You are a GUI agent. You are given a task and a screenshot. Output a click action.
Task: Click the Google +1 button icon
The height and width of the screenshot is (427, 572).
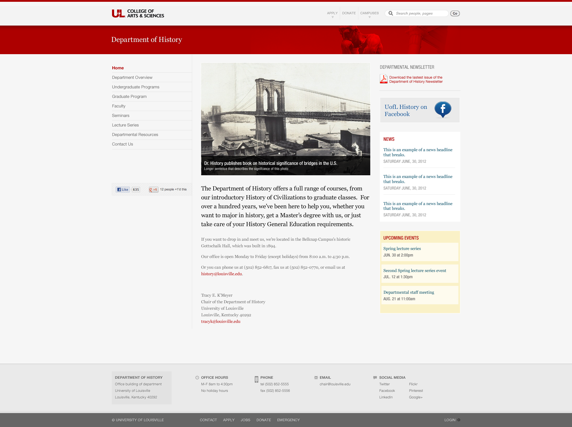153,190
